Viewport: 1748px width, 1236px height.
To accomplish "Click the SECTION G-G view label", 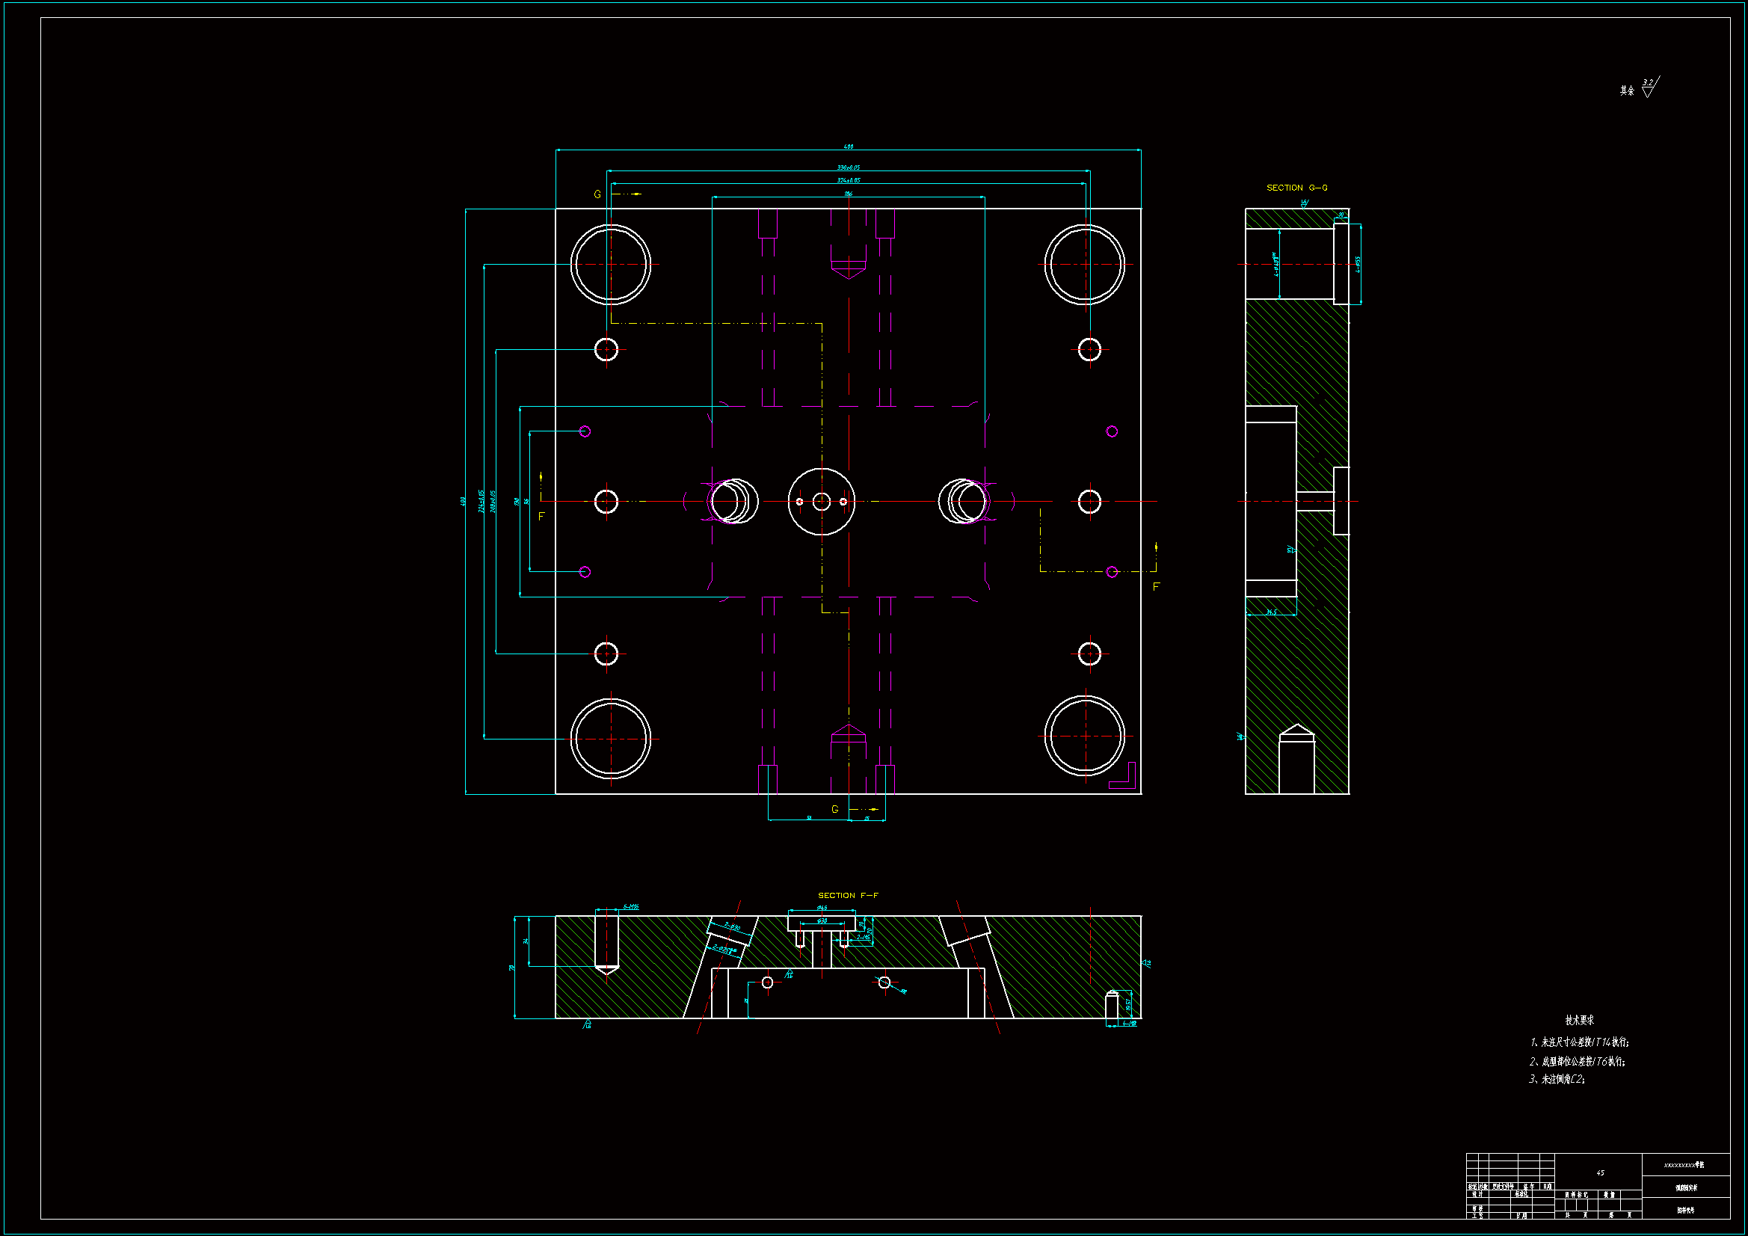I will point(1296,188).
